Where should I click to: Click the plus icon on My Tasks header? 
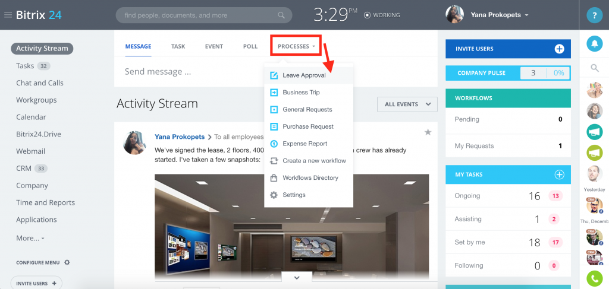click(x=559, y=174)
